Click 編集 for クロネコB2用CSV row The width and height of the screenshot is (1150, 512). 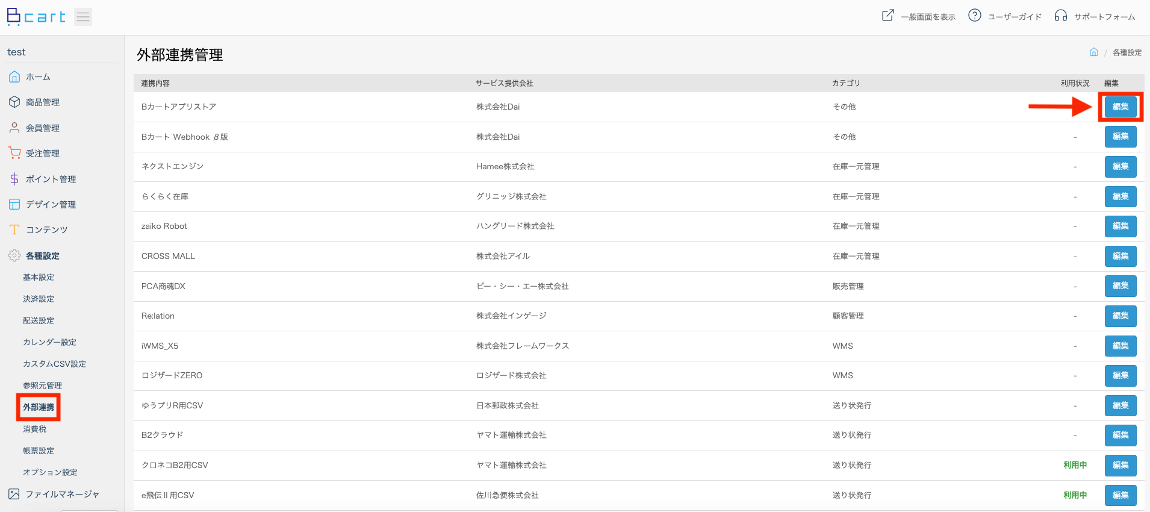[1120, 465]
